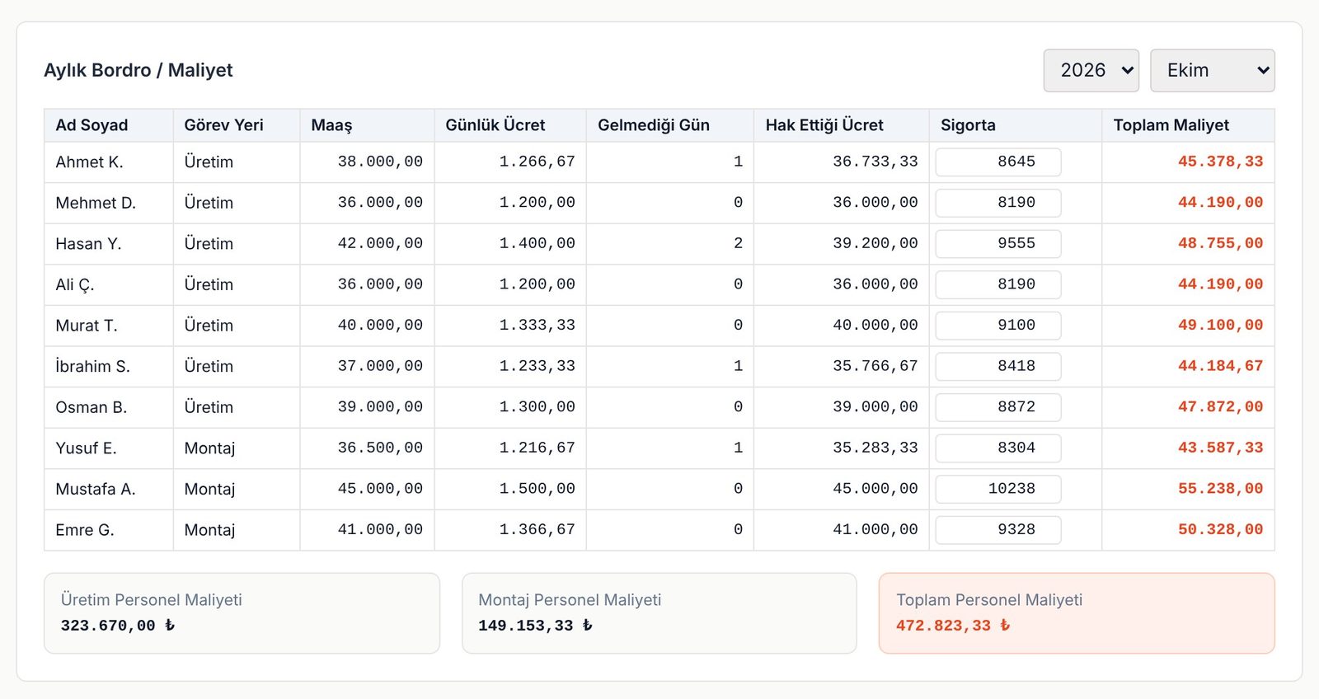
Task: Focus Mustafa A. Sigorta field 10238
Action: tap(998, 489)
